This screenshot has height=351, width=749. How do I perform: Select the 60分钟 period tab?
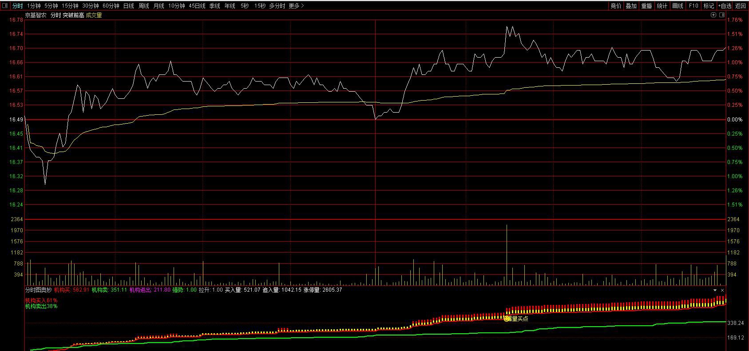tap(111, 6)
